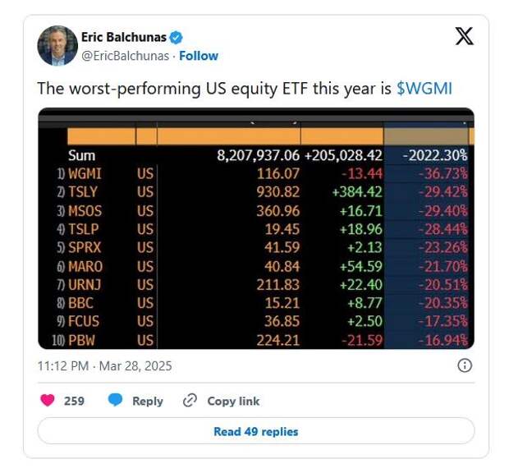
Task: Click the 259 likes count
Action: point(74,401)
